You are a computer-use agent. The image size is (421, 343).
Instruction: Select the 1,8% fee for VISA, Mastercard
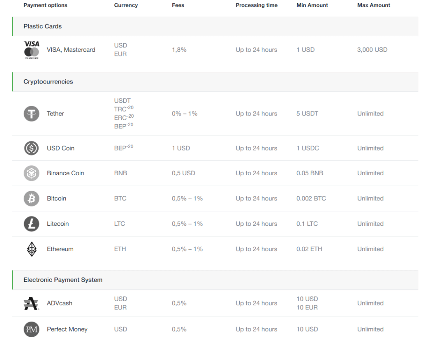(179, 50)
